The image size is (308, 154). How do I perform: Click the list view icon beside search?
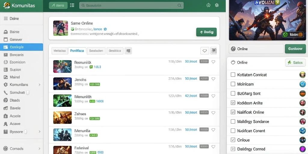tap(72, 5)
